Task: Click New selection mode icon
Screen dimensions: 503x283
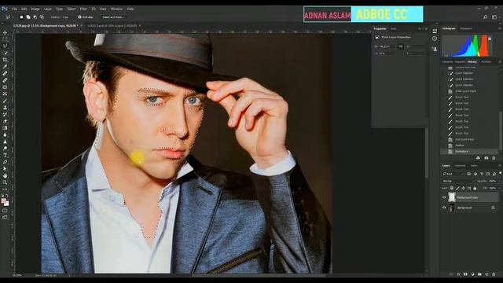Action: point(21,17)
